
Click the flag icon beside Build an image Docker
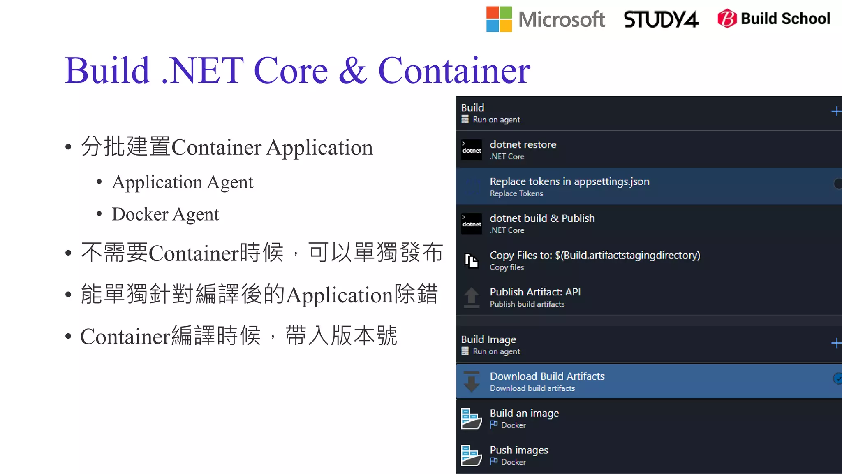pos(494,425)
